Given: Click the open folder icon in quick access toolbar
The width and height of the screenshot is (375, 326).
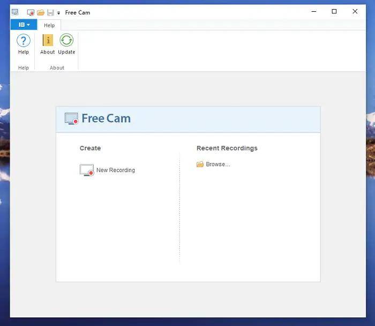Looking at the screenshot, I should point(41,12).
